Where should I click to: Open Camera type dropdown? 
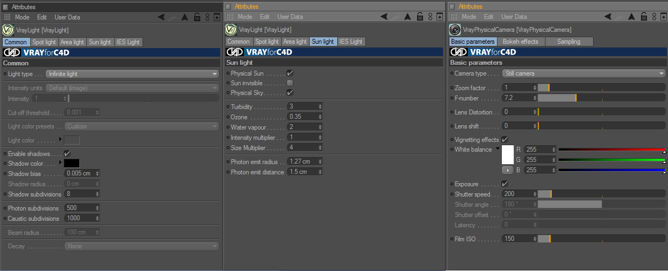(x=584, y=73)
